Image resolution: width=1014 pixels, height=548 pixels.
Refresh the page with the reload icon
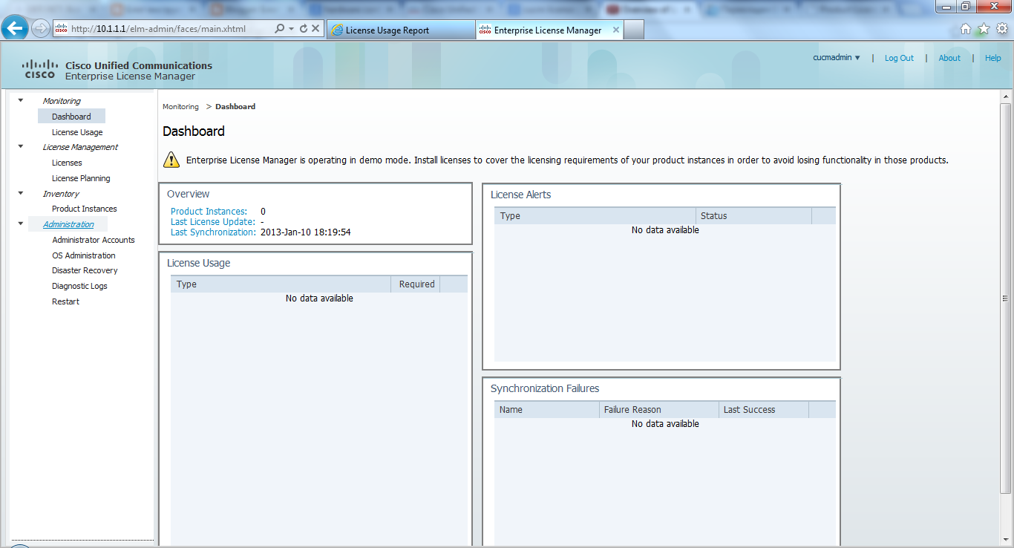click(x=303, y=29)
